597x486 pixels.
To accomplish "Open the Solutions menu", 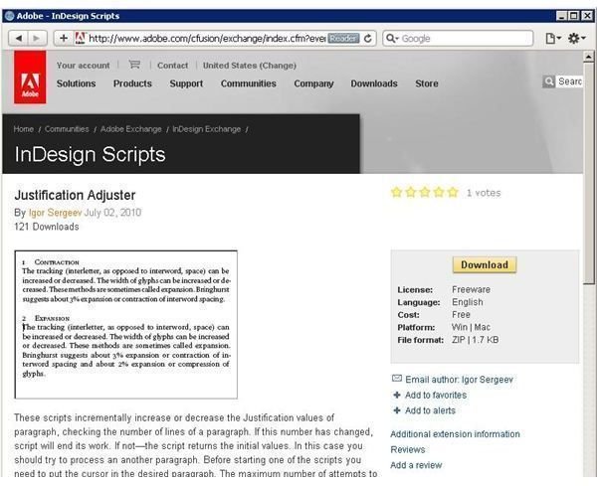I will (77, 83).
